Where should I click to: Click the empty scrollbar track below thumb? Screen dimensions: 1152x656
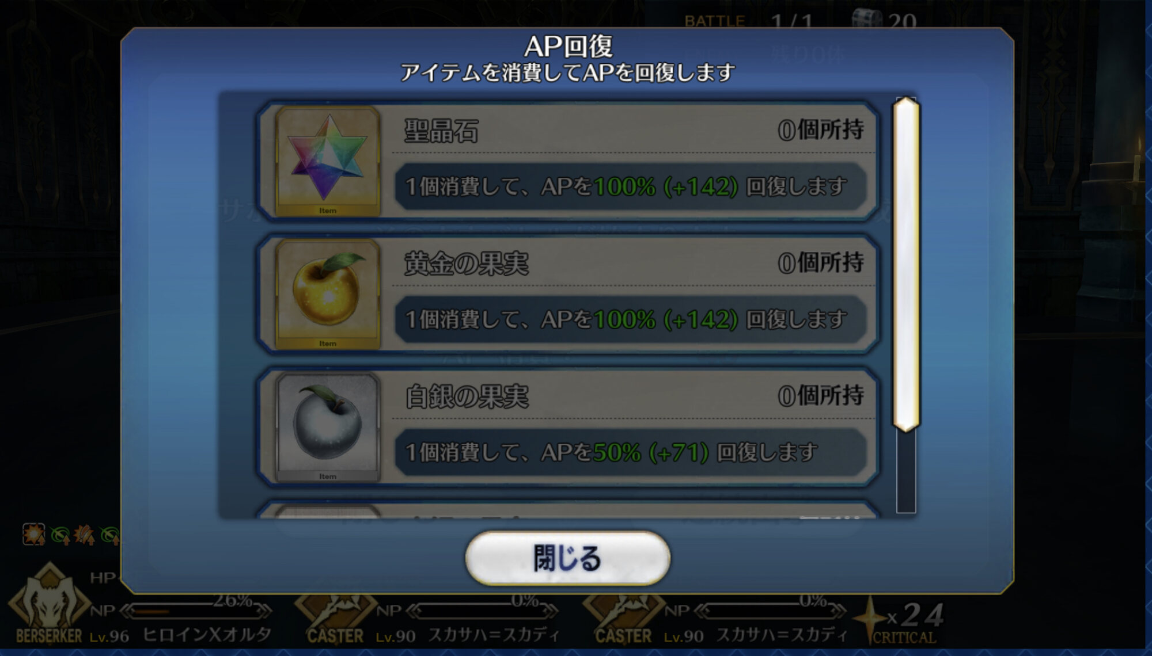[906, 472]
